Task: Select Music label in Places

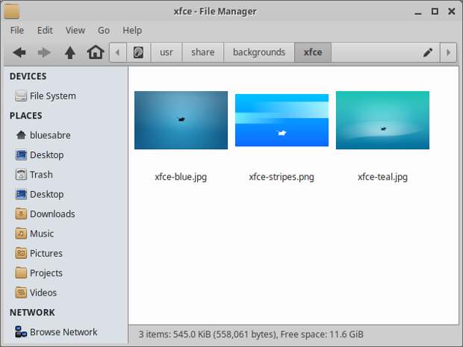Action: [42, 234]
